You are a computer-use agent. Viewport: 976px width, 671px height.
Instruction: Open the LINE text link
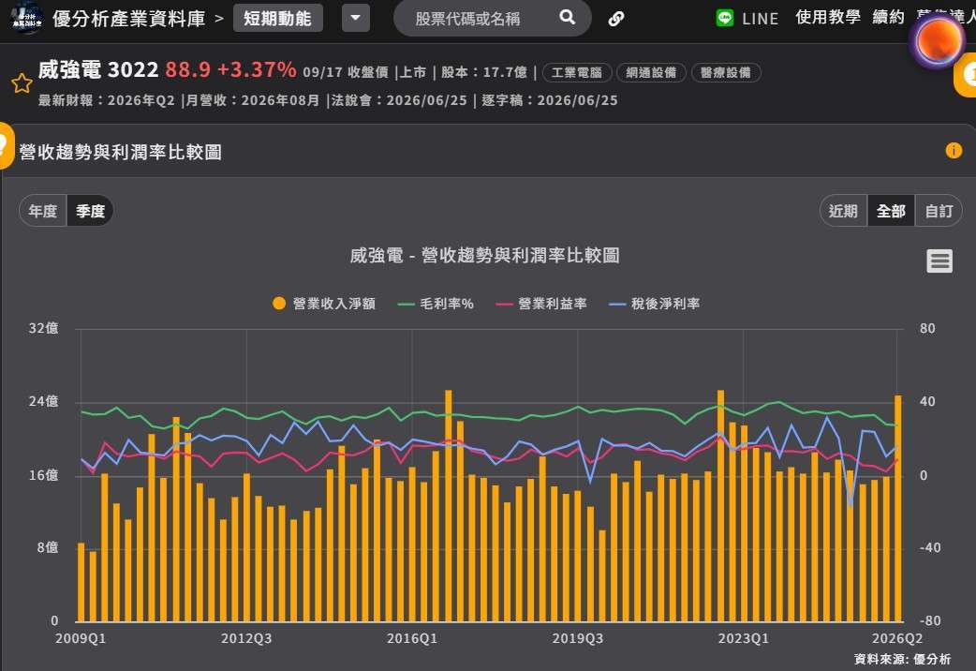click(760, 19)
